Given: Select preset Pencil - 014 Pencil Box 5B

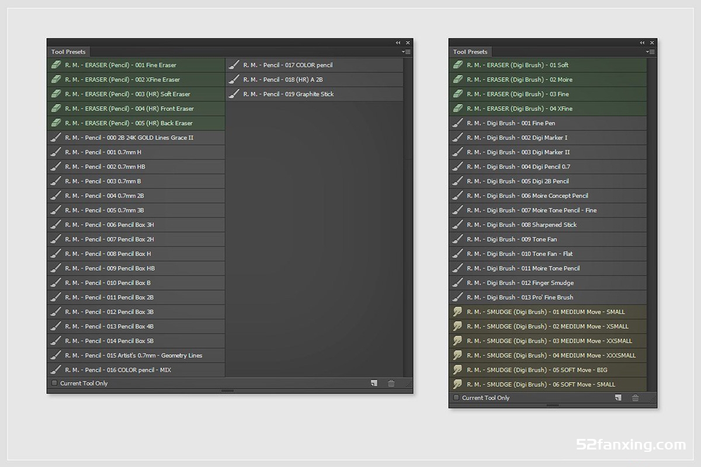Looking at the screenshot, I should 136,341.
